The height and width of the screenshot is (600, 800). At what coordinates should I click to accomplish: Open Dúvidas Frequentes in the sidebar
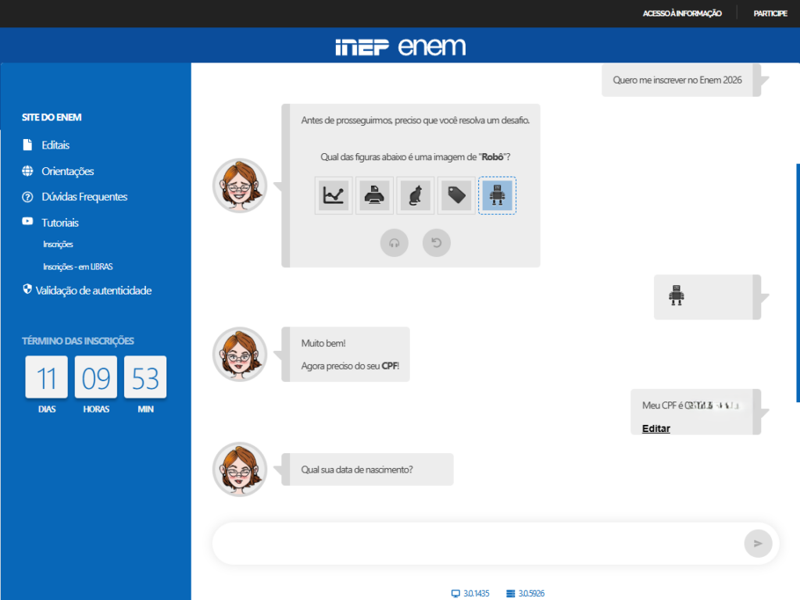(x=84, y=197)
